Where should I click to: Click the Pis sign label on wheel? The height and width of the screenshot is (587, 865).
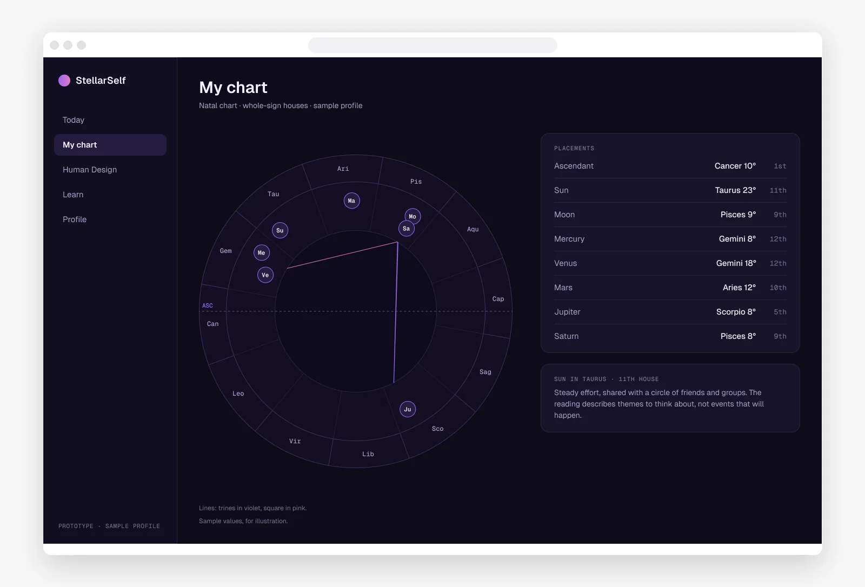[416, 182]
